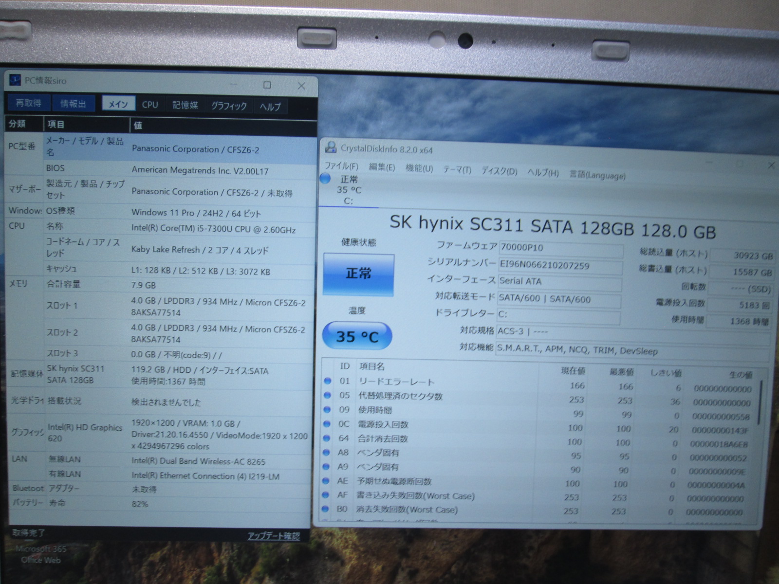Click the total host reads value 30923 GB
Image resolution: width=779 pixels, height=584 pixels.
[x=742, y=255]
